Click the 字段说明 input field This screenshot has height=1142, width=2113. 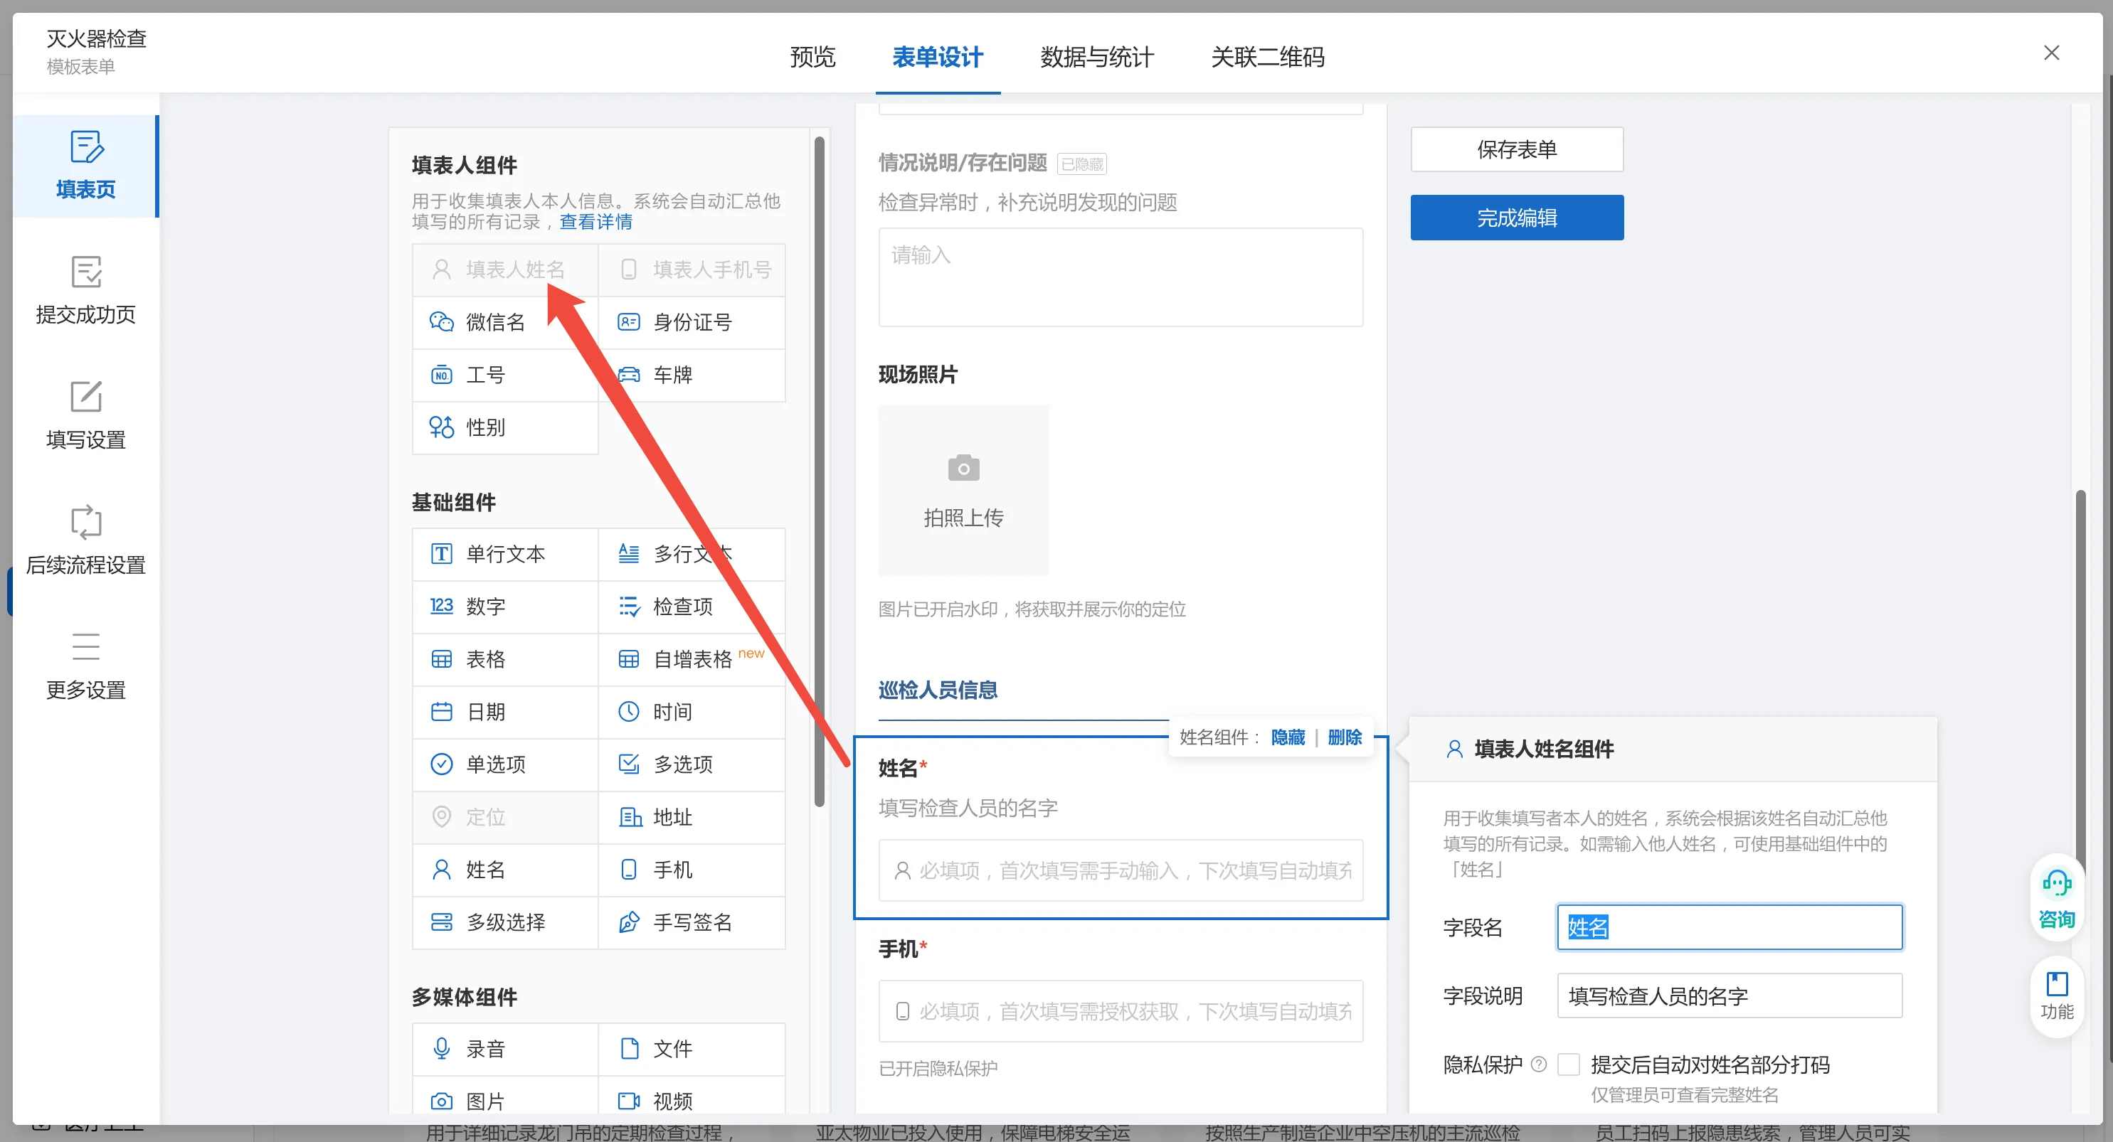click(1729, 996)
